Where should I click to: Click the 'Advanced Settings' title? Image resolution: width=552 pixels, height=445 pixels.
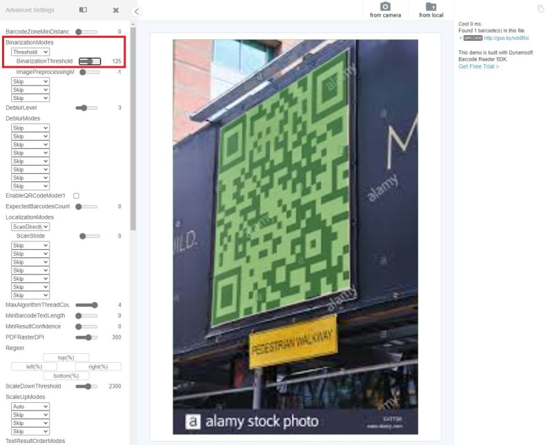30,10
